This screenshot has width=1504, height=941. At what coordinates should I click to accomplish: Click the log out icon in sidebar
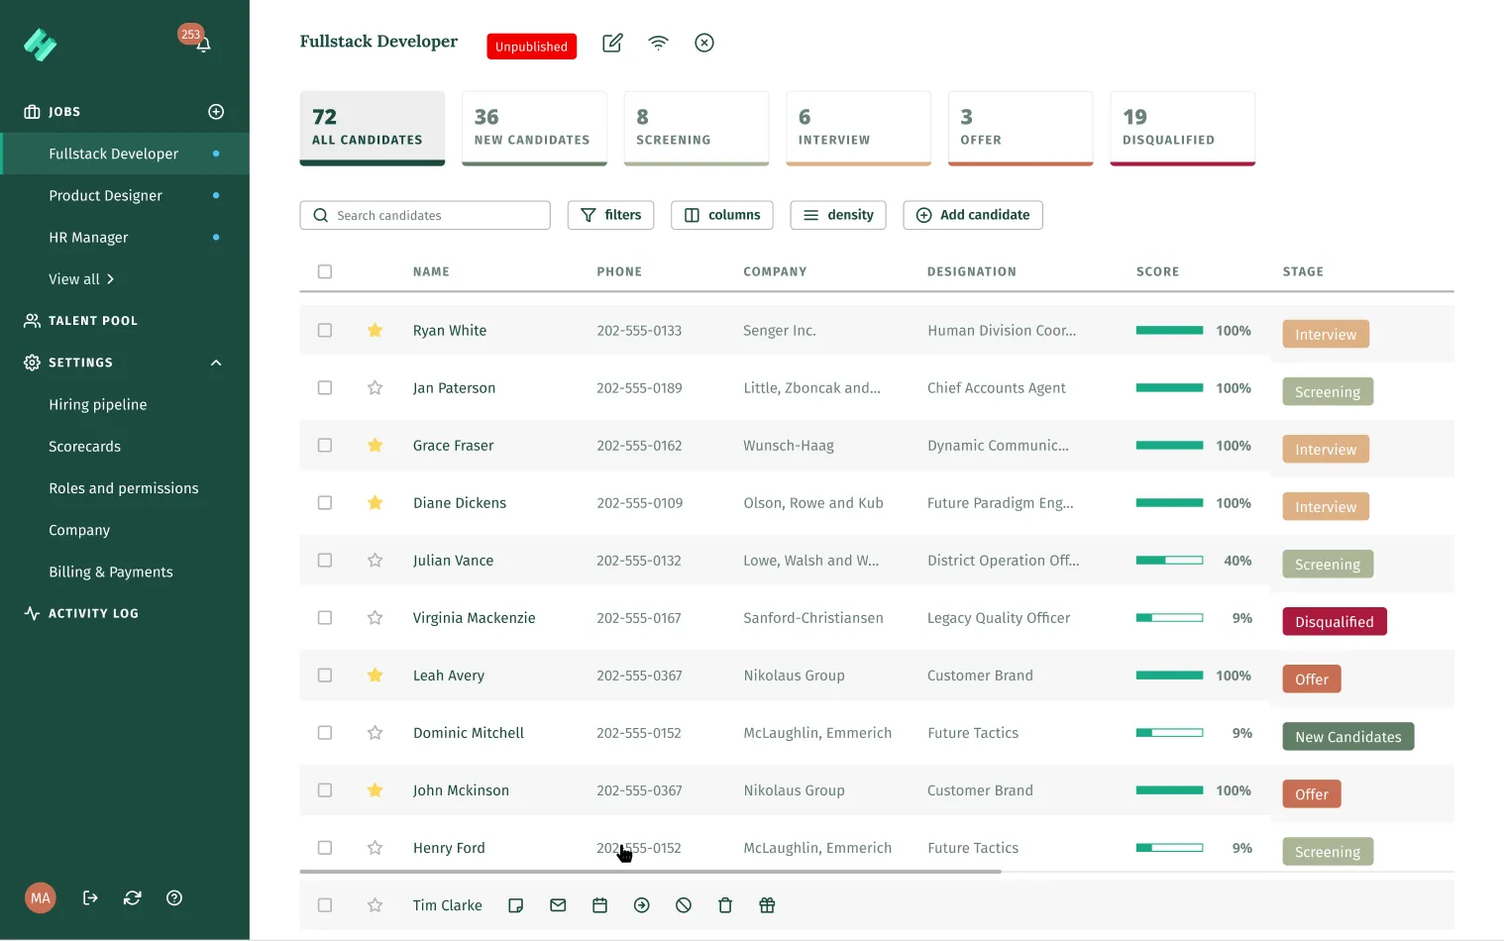[x=90, y=897]
